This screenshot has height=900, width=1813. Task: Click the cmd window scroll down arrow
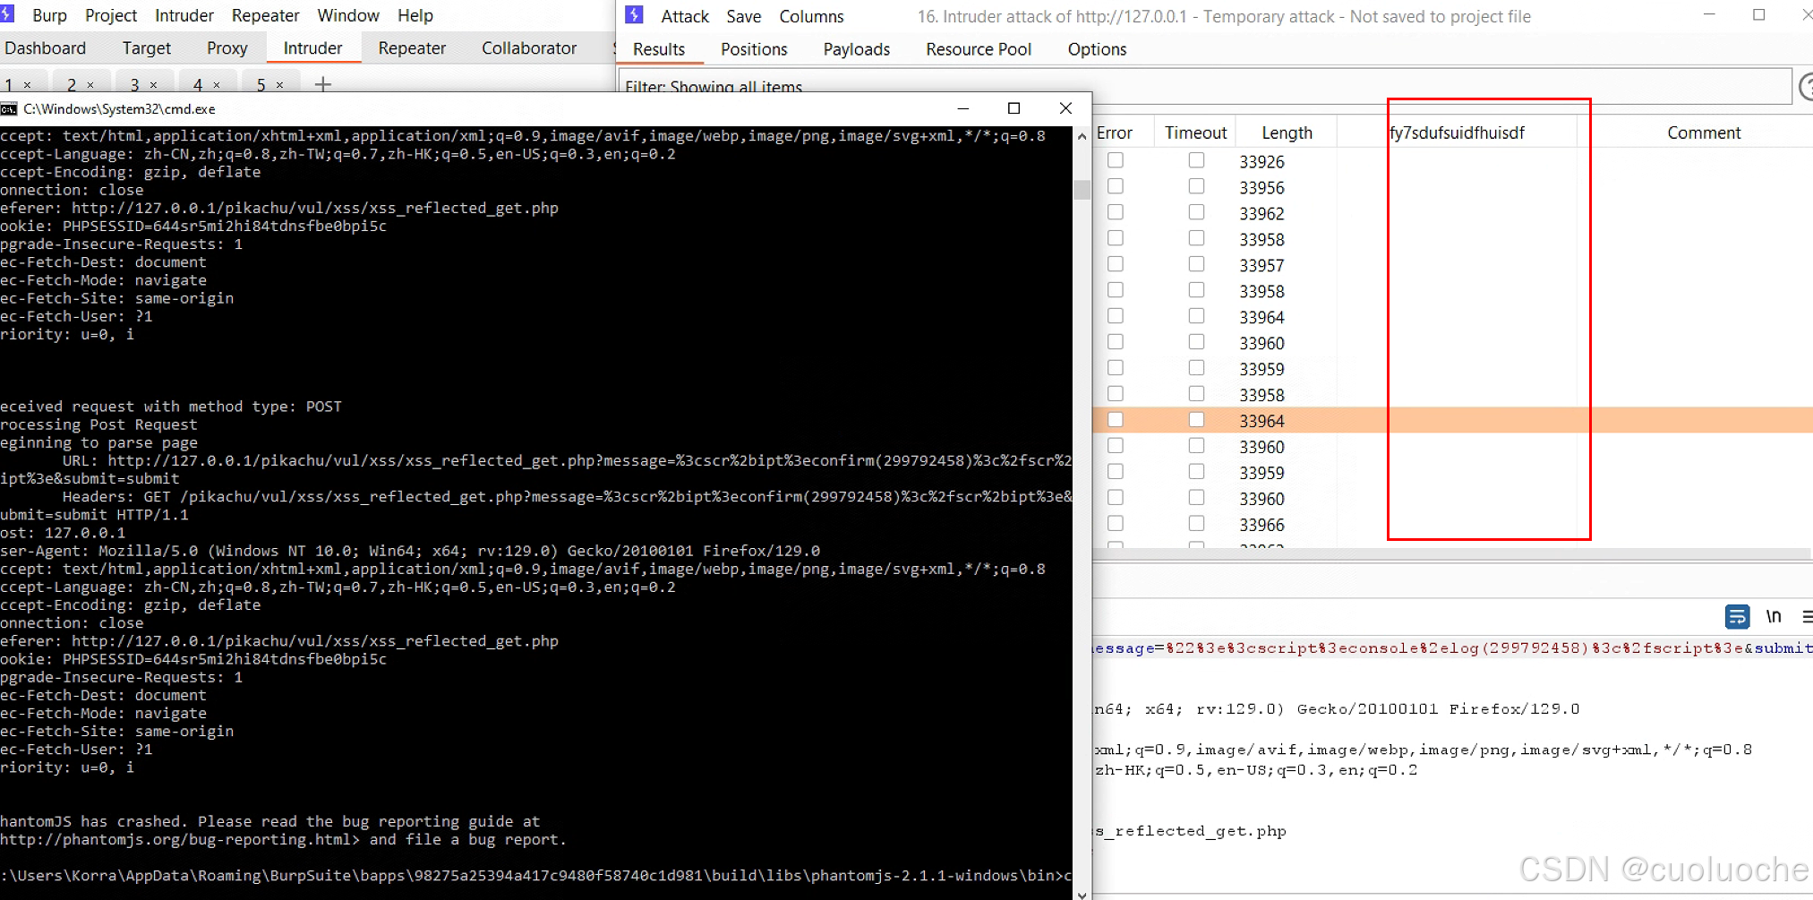[1082, 894]
